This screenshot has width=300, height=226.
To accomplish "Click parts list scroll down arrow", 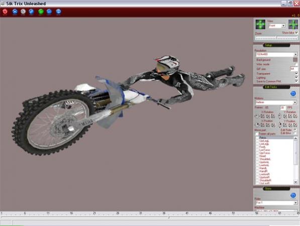I will click(x=295, y=182).
